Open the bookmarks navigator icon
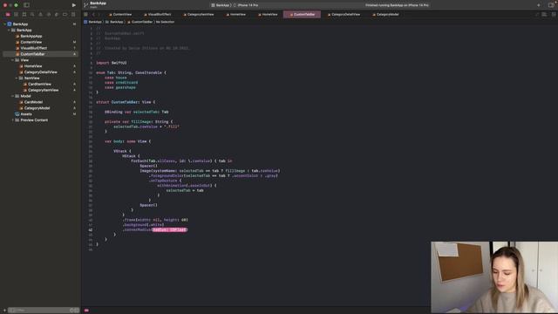Viewport: 558px width, 314px height. pyautogui.click(x=24, y=15)
